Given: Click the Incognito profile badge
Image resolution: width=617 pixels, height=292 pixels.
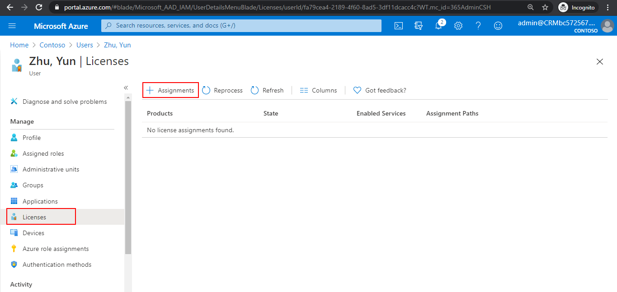Looking at the screenshot, I should coord(577,7).
